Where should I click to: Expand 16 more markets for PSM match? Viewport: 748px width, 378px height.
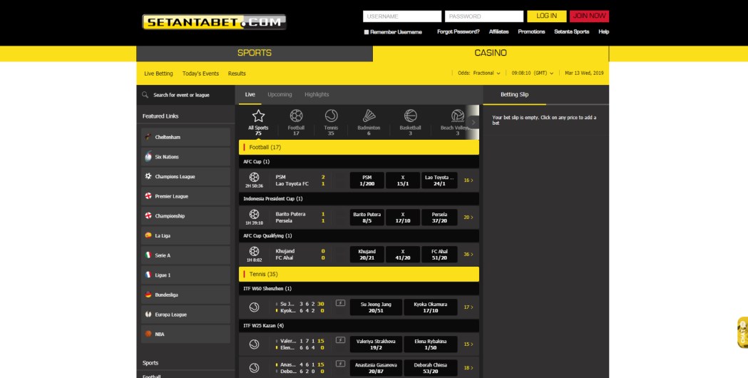(x=468, y=180)
